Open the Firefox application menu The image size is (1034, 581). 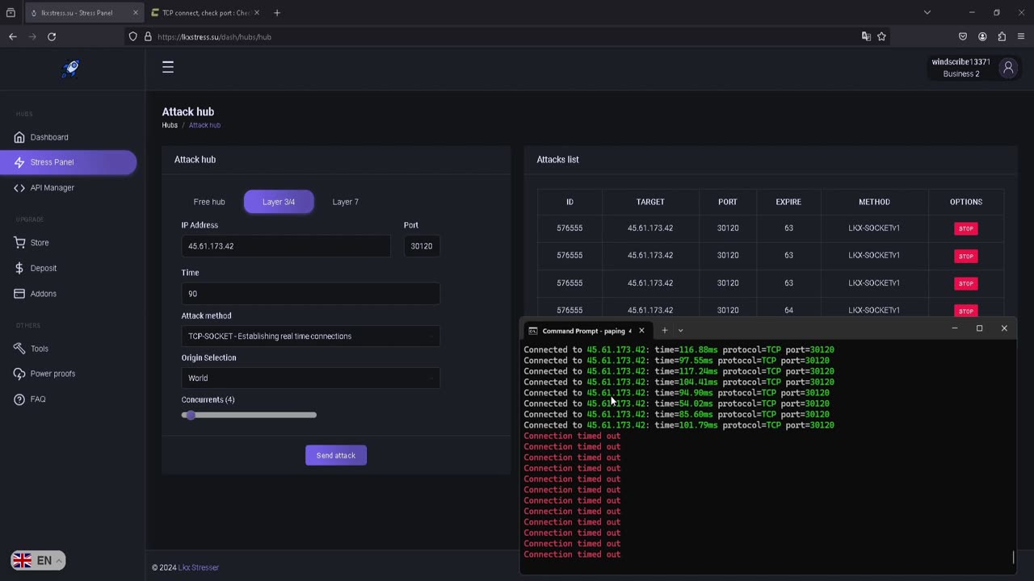click(1021, 36)
